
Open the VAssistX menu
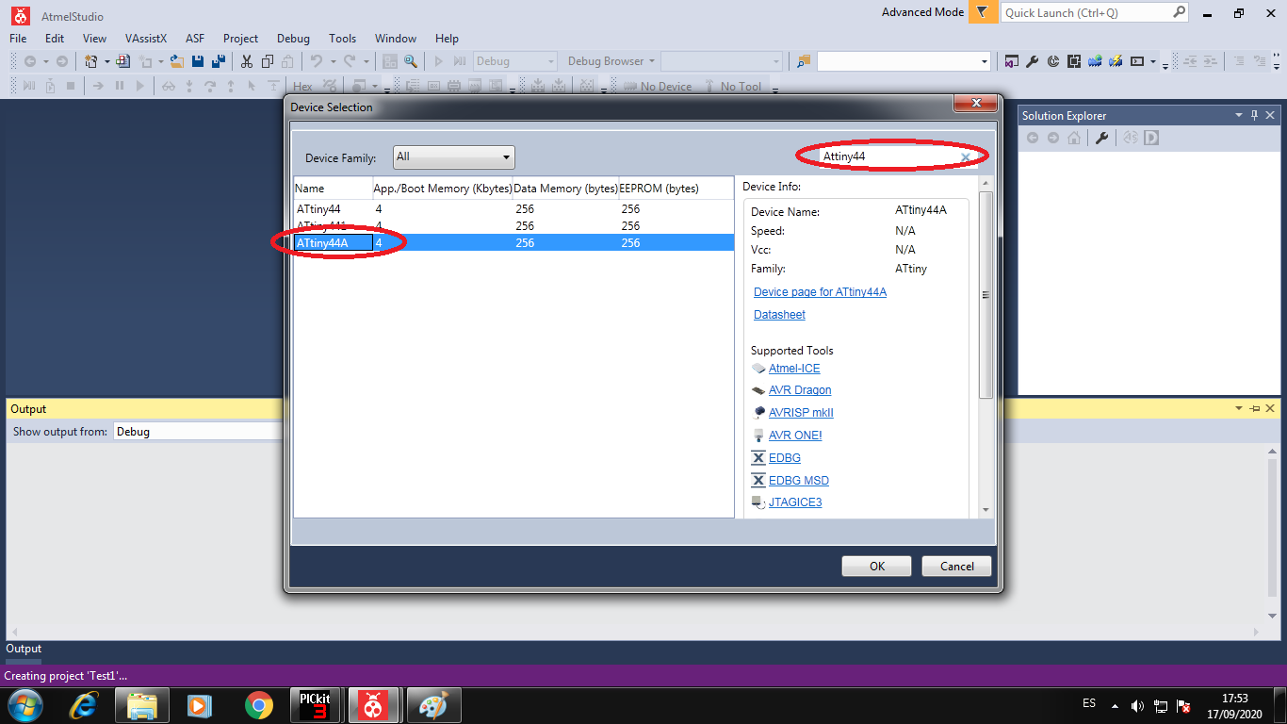click(146, 39)
